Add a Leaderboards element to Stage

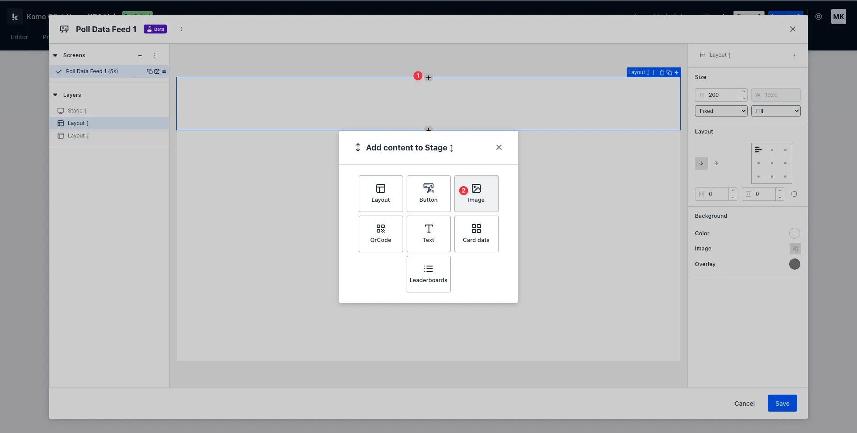(428, 274)
